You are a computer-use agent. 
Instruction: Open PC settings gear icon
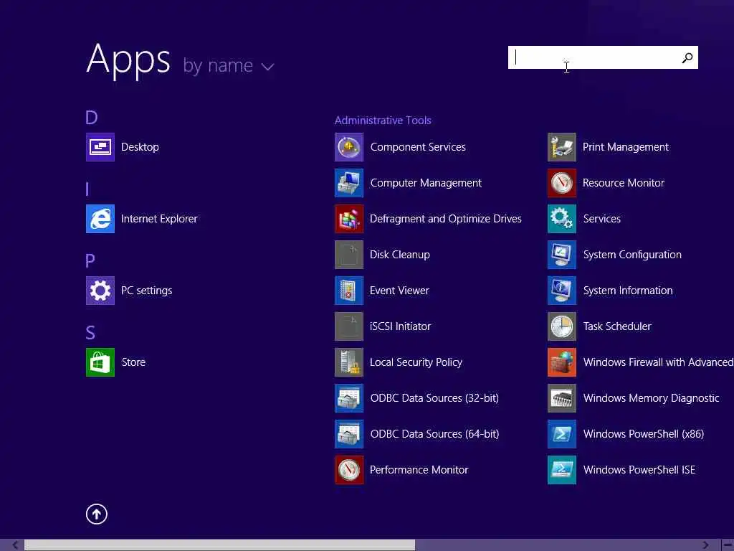[x=100, y=291]
